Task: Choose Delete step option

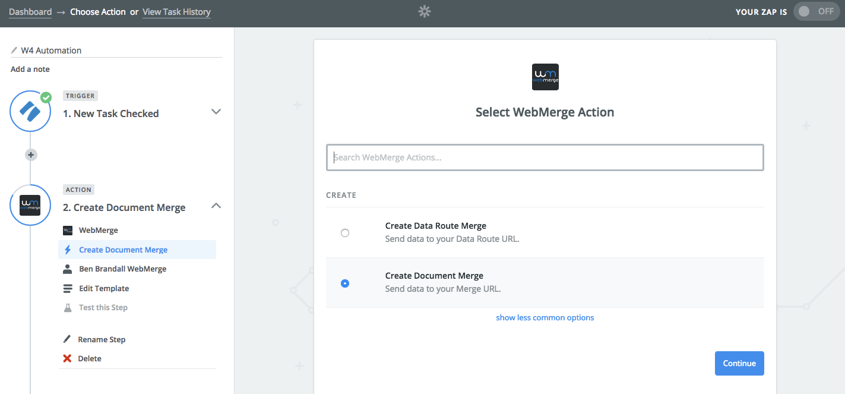Action: 90,359
